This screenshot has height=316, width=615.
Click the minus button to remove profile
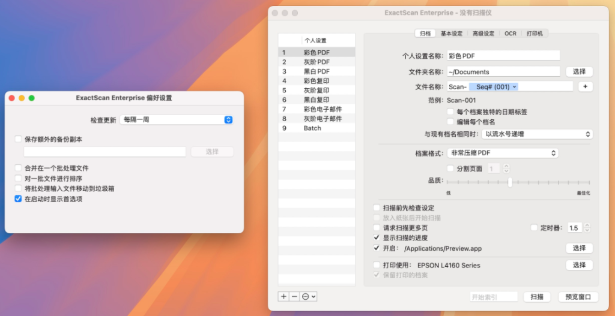click(294, 296)
